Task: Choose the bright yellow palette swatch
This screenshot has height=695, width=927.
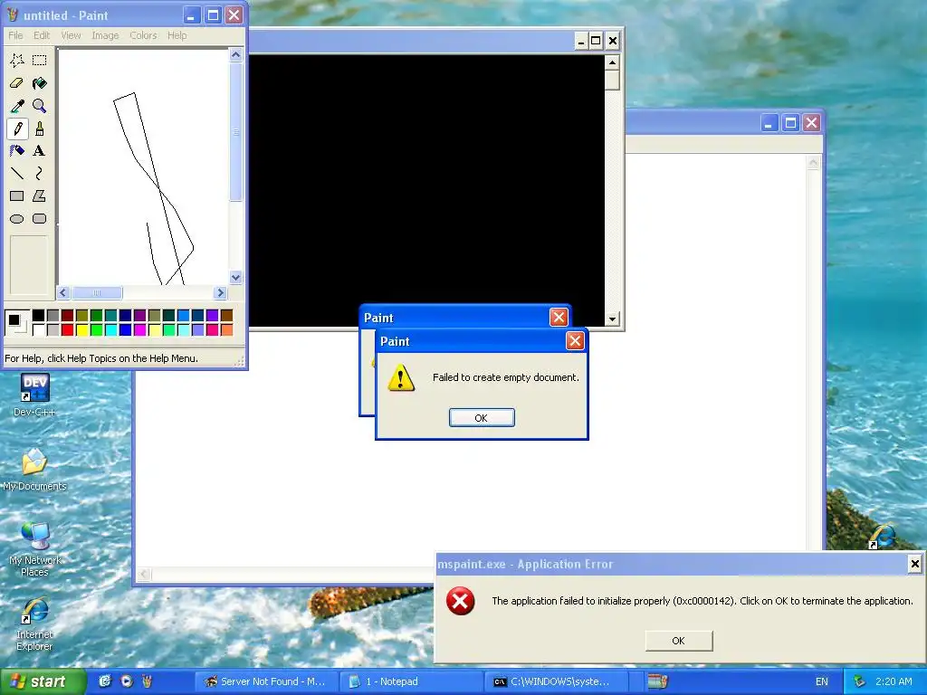Action: click(x=81, y=329)
